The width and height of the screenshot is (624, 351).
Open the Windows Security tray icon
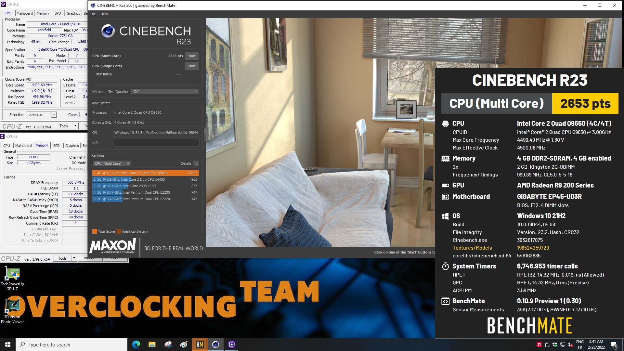[x=555, y=344]
